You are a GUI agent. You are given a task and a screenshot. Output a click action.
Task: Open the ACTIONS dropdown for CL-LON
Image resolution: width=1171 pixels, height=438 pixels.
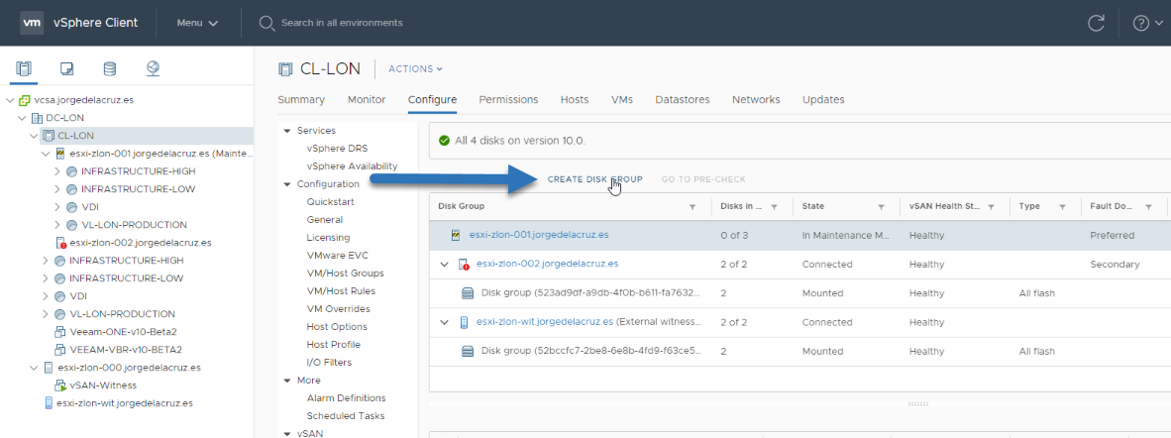[415, 68]
